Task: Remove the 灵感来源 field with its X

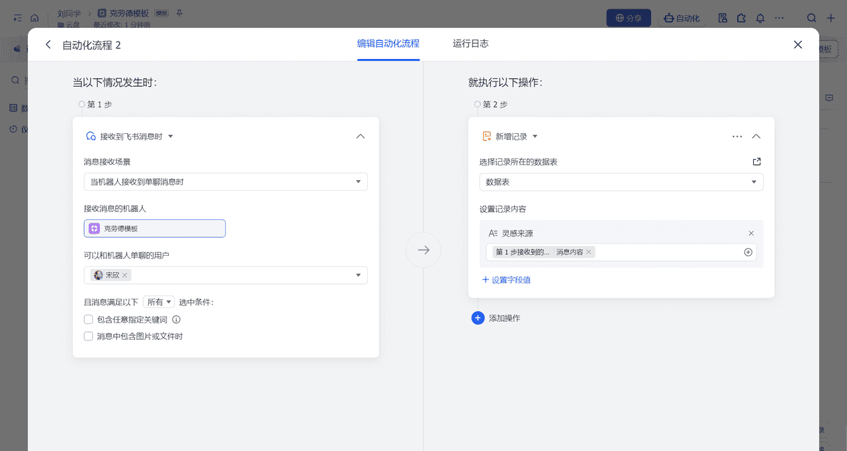Action: (x=751, y=233)
